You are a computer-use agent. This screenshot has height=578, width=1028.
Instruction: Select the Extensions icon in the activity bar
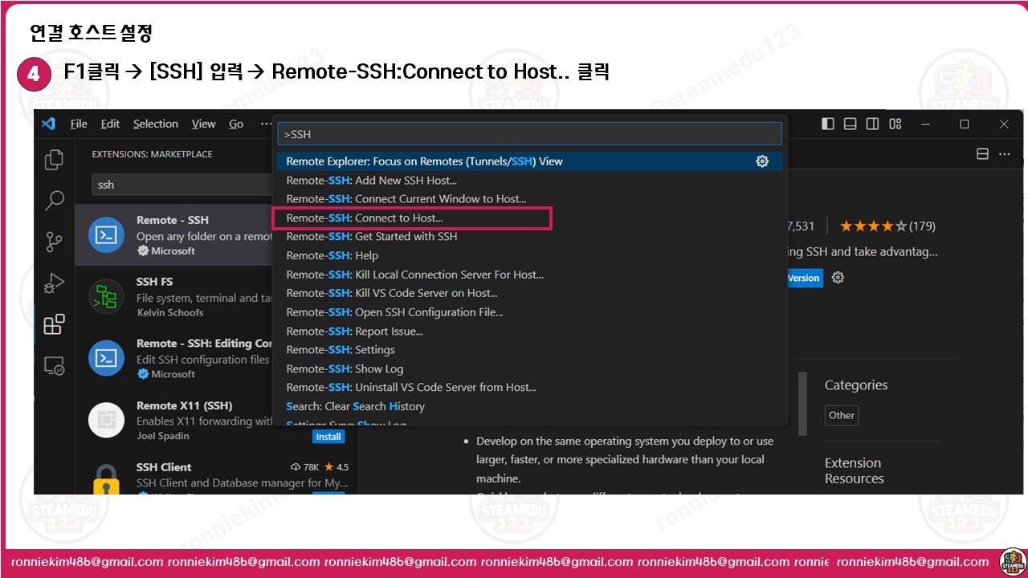click(x=55, y=324)
